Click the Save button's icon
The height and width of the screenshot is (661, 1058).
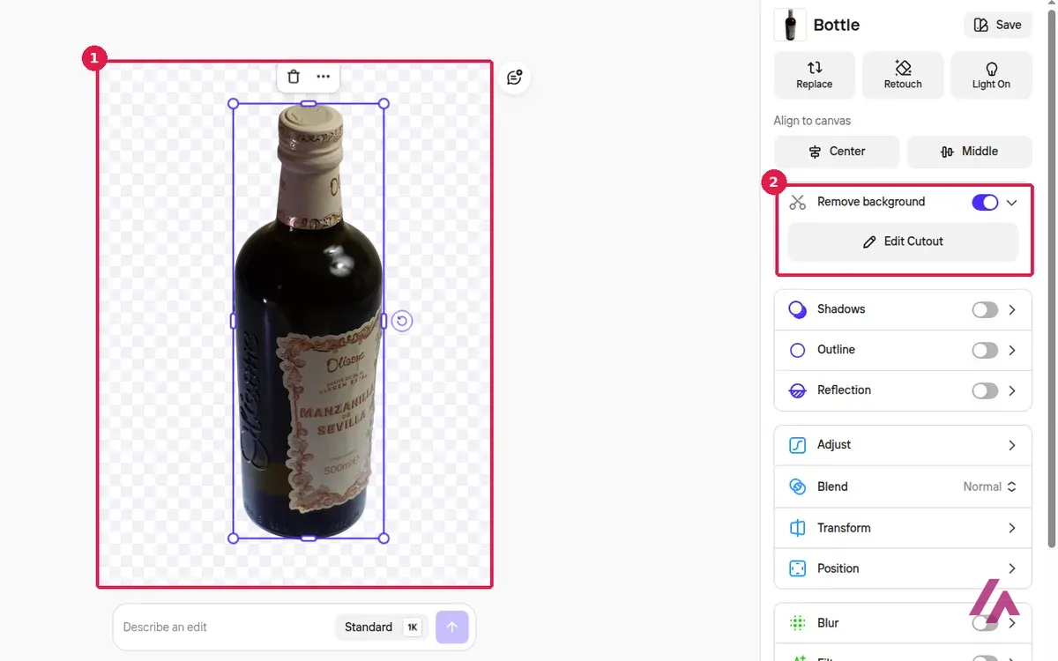(981, 25)
